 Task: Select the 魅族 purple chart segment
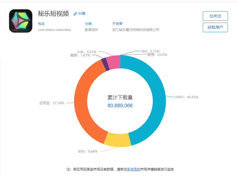(105, 63)
